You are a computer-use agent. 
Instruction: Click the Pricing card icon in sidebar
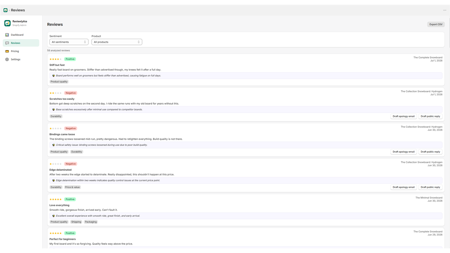[7, 51]
